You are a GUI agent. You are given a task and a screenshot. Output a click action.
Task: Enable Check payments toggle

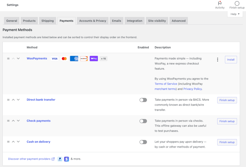[x=143, y=121]
